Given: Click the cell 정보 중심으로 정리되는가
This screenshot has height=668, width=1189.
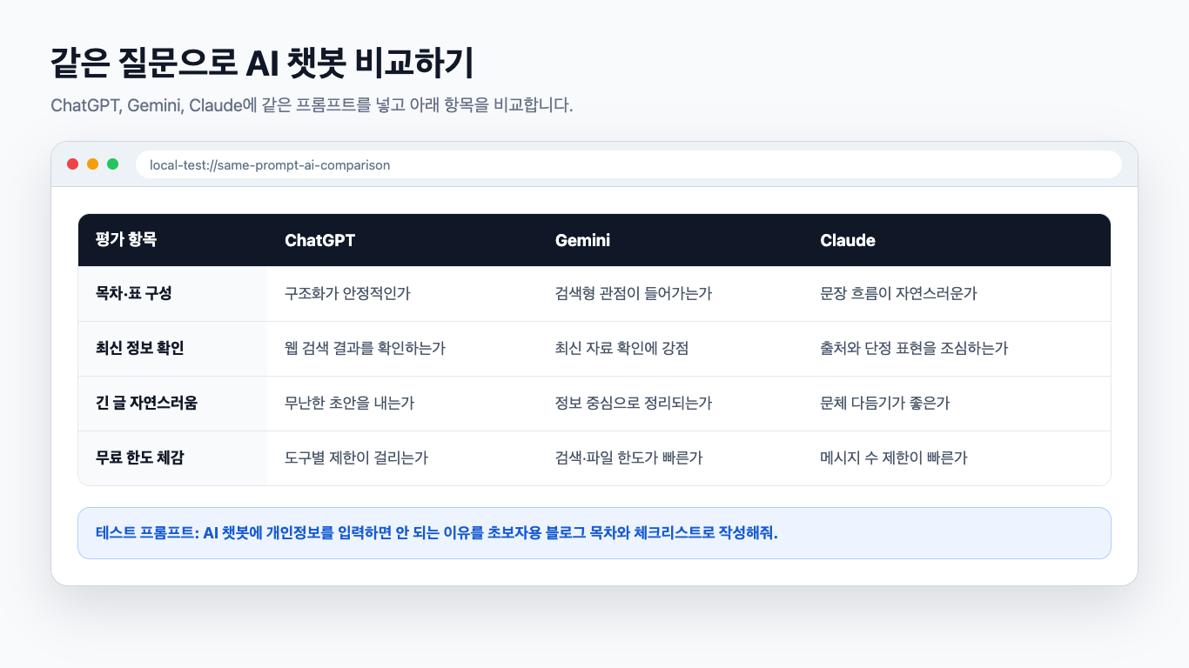Looking at the screenshot, I should tap(670, 404).
